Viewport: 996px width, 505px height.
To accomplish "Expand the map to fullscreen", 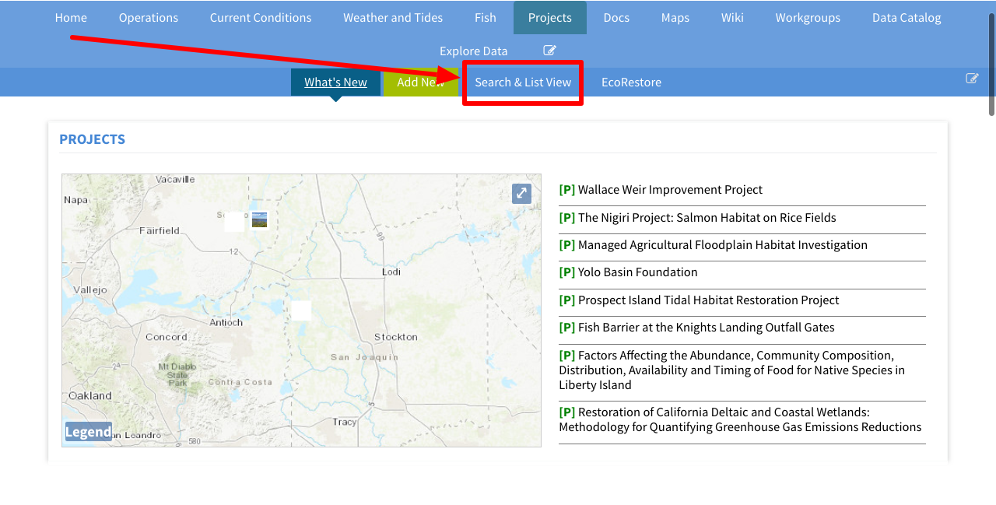I will (521, 194).
